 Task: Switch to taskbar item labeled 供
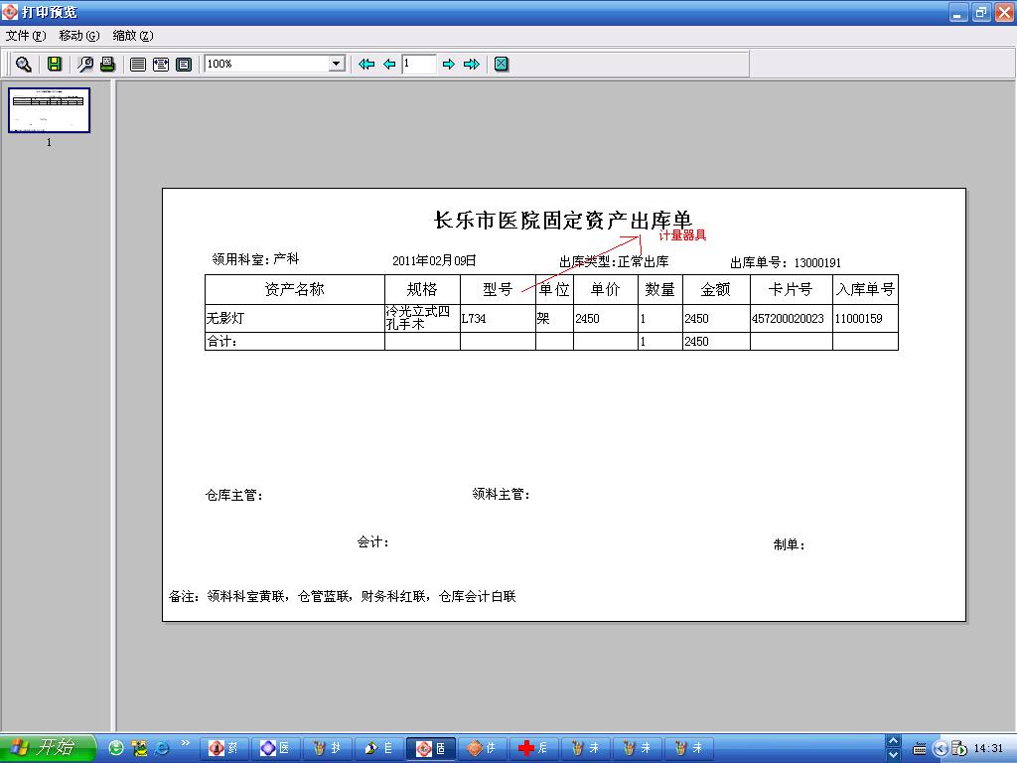(x=482, y=748)
